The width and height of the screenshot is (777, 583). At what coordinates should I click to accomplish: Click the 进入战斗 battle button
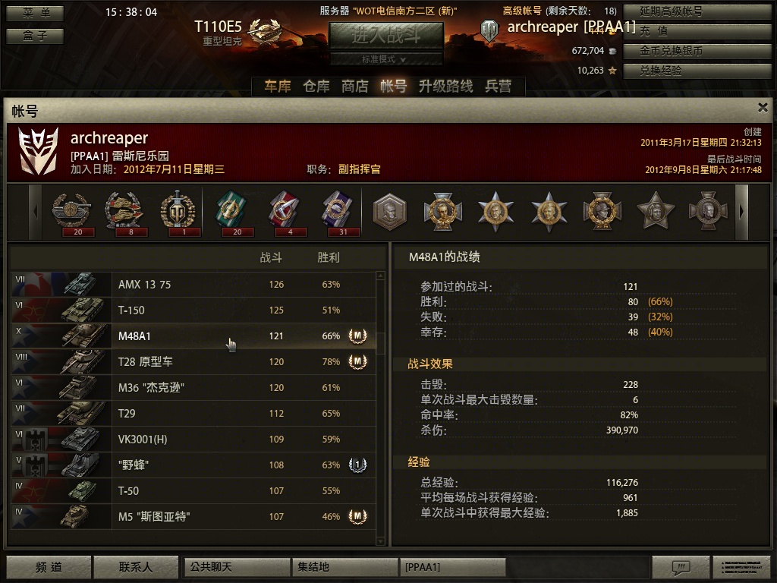tap(386, 35)
